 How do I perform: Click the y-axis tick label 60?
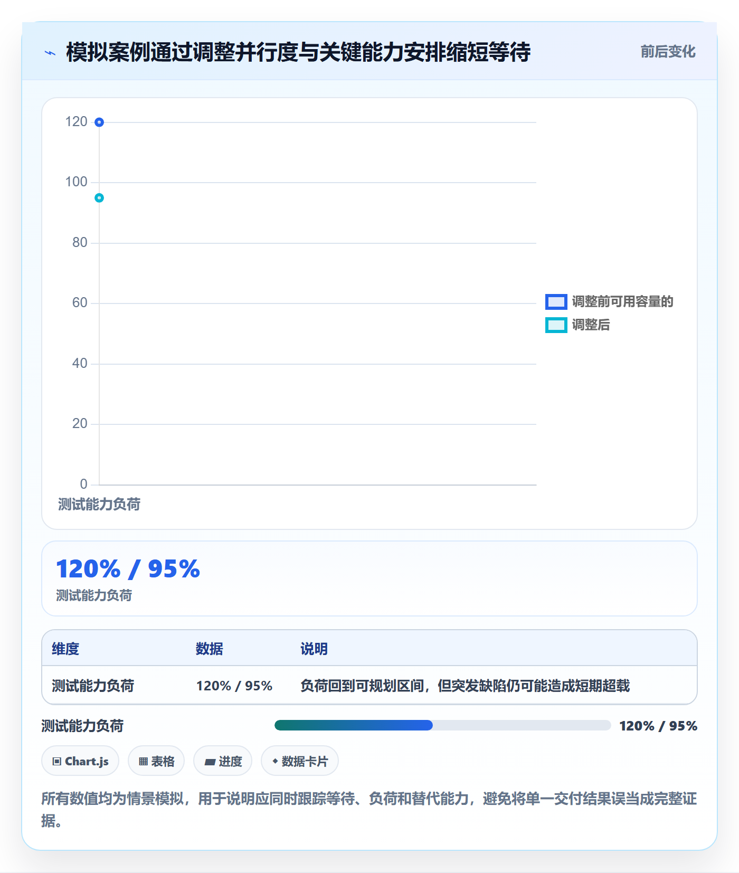(80, 303)
